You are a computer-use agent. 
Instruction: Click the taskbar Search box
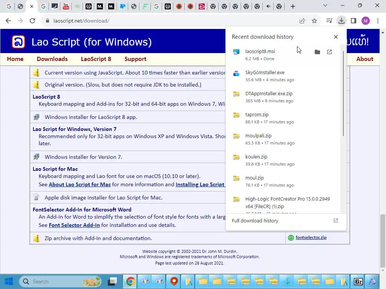(x=61, y=281)
